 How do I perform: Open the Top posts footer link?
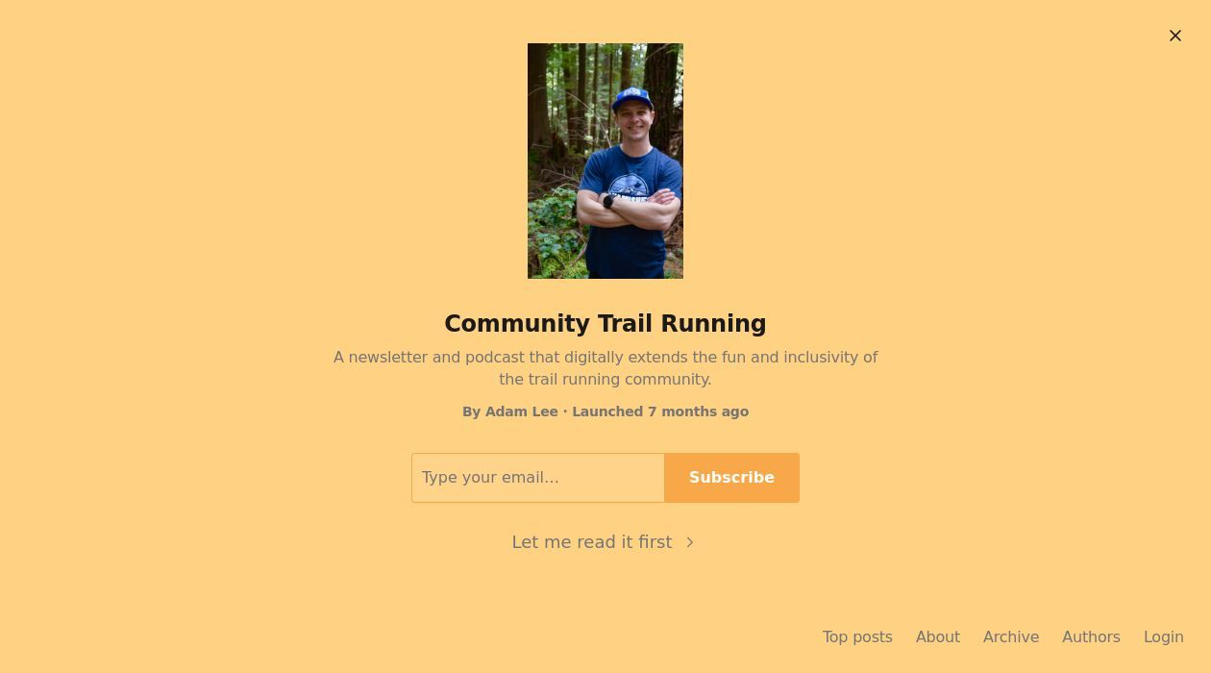point(857,636)
